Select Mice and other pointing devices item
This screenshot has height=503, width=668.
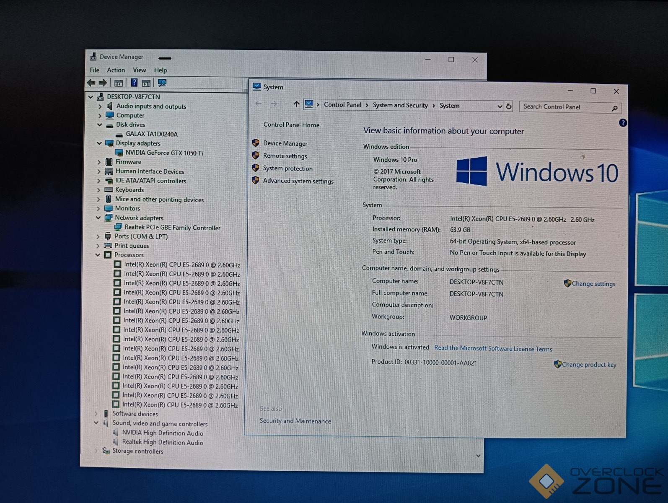tap(159, 200)
